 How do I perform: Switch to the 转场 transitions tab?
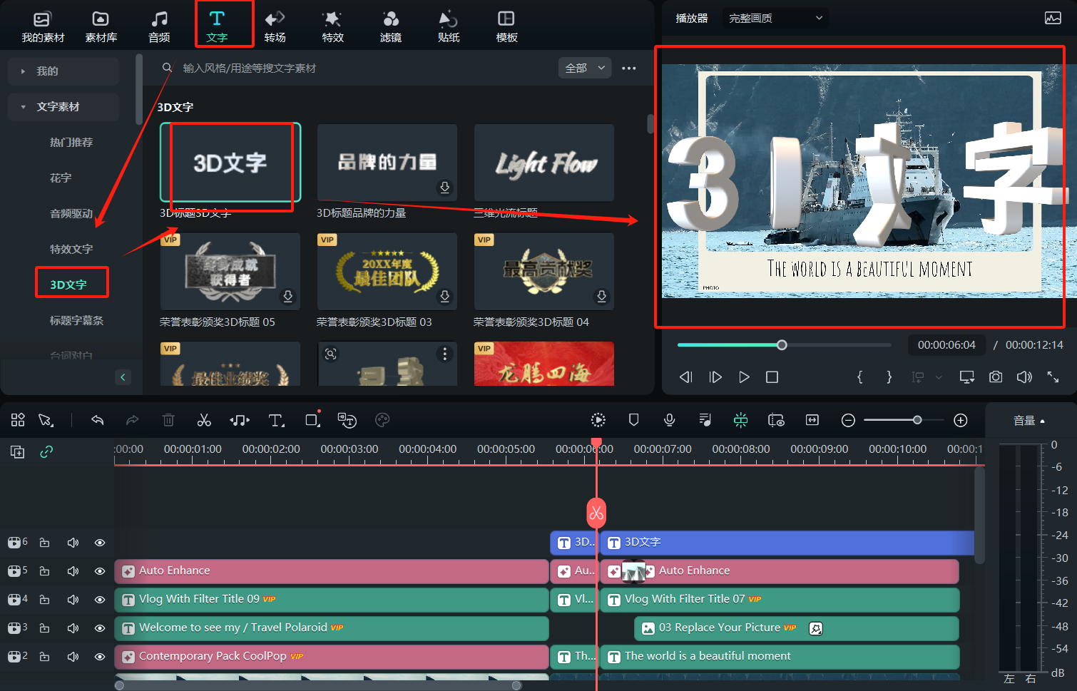coord(275,24)
